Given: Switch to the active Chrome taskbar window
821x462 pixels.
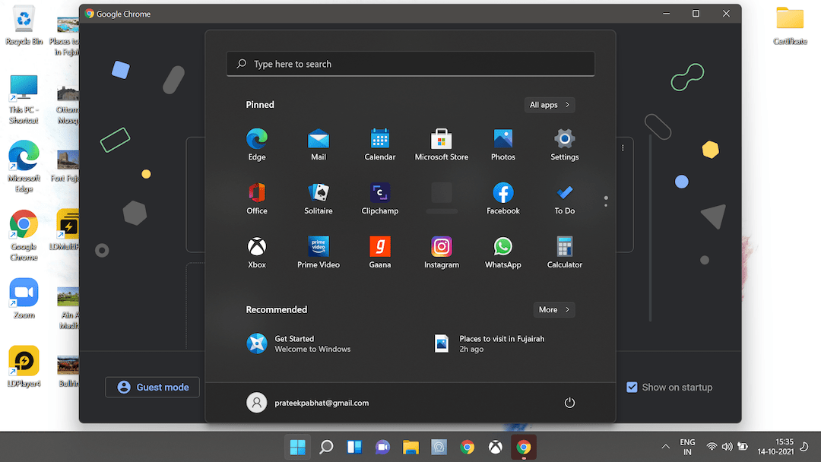Looking at the screenshot, I should point(524,448).
